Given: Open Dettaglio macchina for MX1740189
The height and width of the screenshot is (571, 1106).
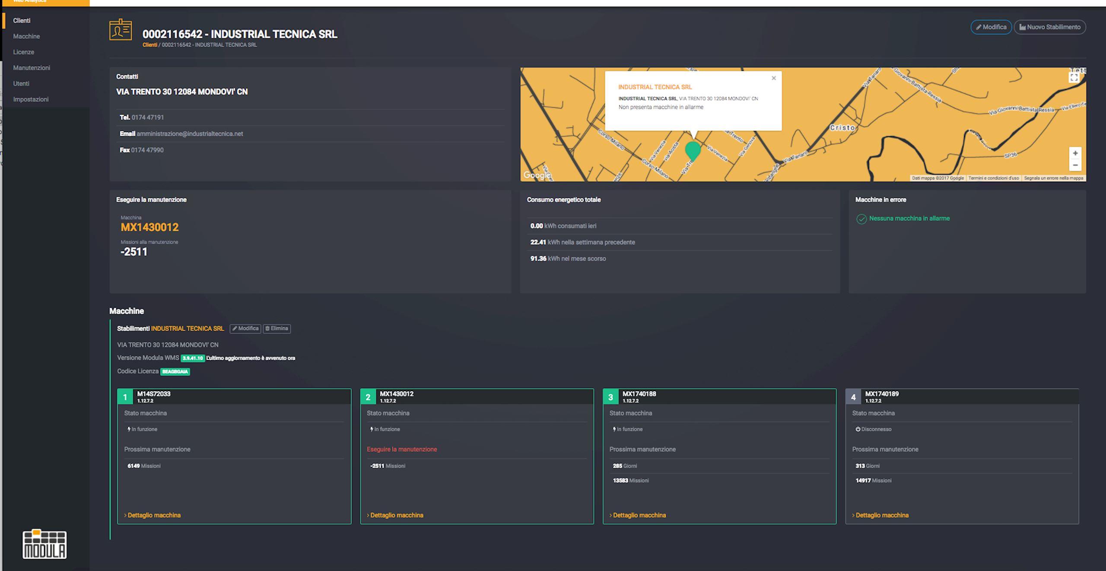Looking at the screenshot, I should [881, 515].
